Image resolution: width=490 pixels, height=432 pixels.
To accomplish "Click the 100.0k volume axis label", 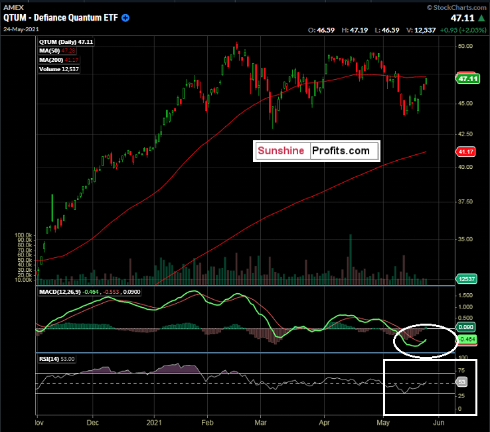I will click(23, 235).
